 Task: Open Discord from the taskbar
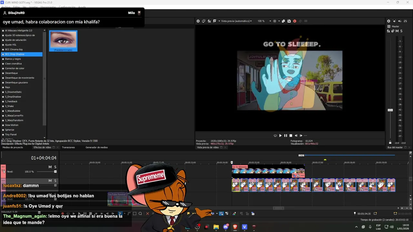[226, 227]
